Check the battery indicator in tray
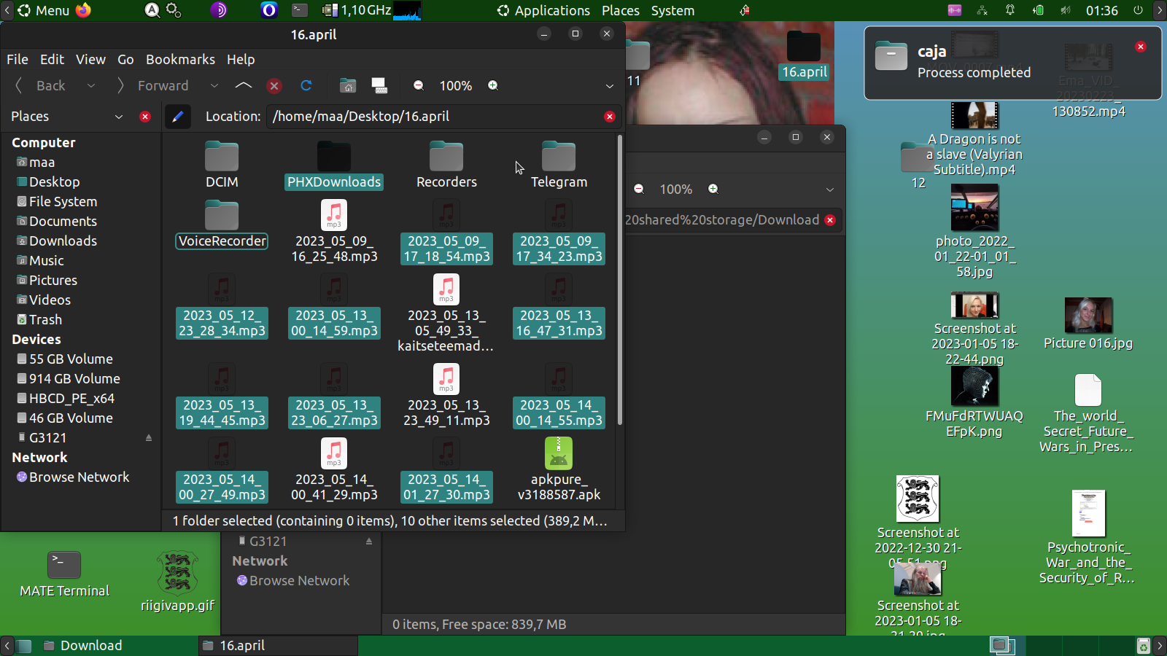 [1038, 10]
